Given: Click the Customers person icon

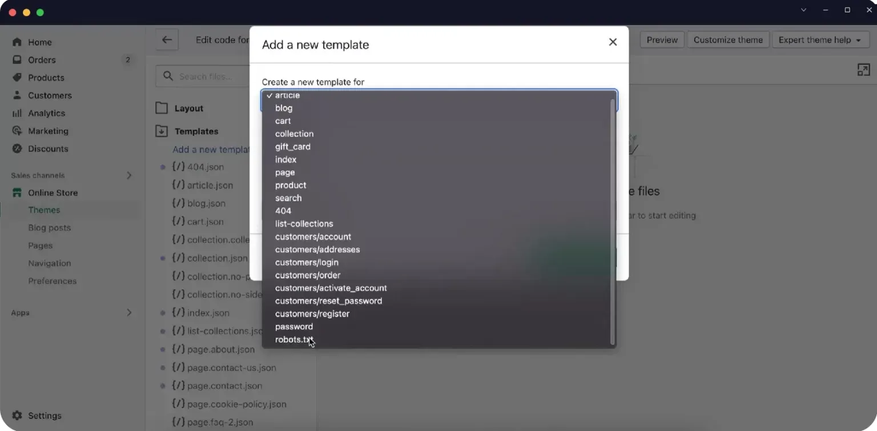Looking at the screenshot, I should pos(17,95).
